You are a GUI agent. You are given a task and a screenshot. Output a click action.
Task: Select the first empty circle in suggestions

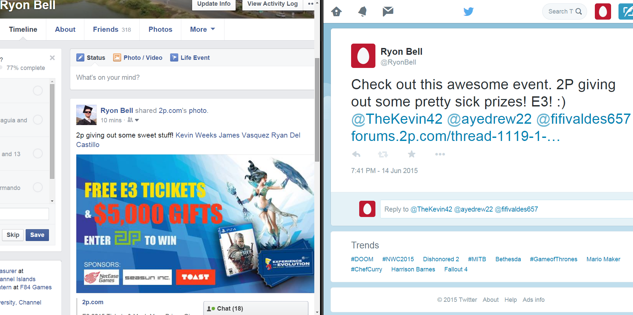coord(38,90)
